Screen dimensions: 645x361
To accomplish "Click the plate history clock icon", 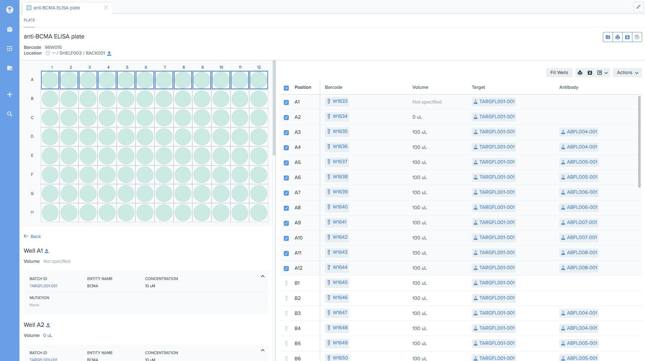I will [x=637, y=37].
